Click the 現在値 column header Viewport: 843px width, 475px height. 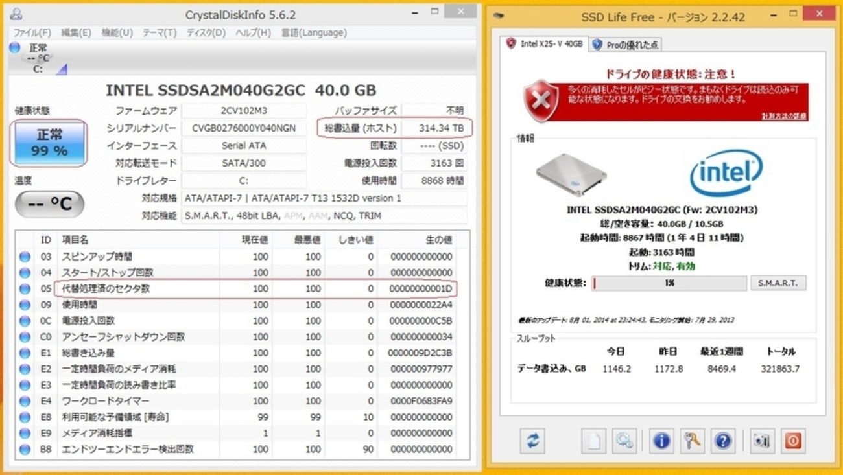point(255,240)
